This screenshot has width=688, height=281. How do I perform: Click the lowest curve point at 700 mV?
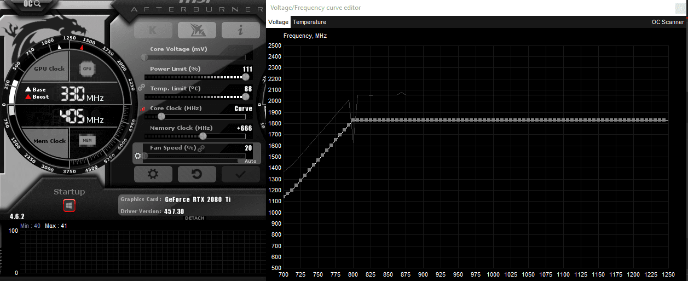tap(284, 197)
